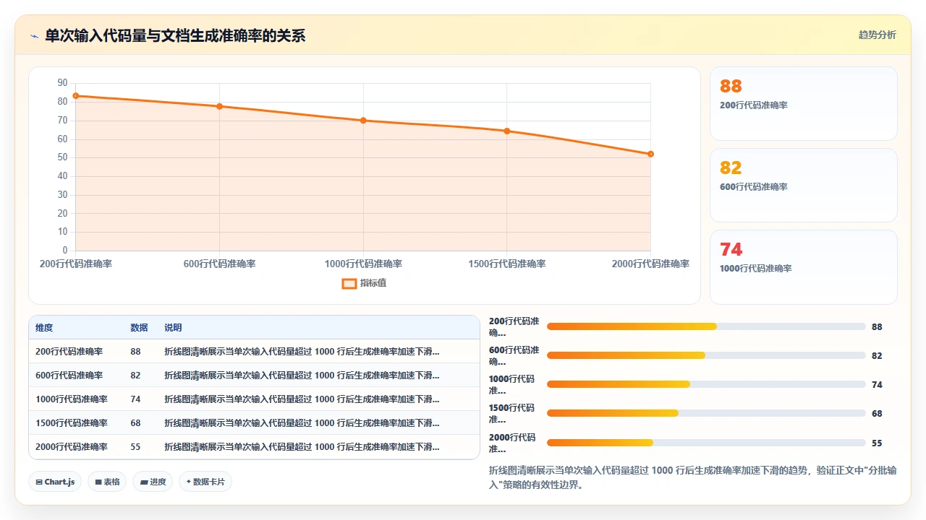Select the table cell 1500行代码准确率
This screenshot has height=520, width=926.
click(72, 423)
